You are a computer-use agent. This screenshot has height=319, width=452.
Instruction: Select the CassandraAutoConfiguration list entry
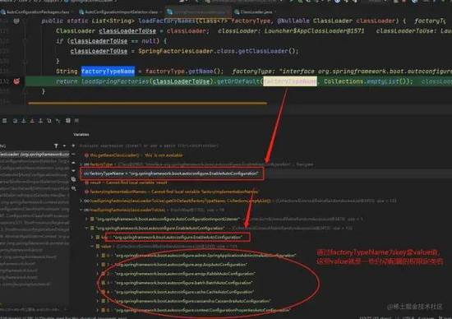pos(192,301)
